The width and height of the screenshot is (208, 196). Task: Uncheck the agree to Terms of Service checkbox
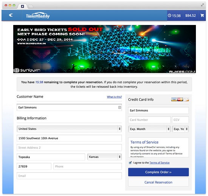130,163
